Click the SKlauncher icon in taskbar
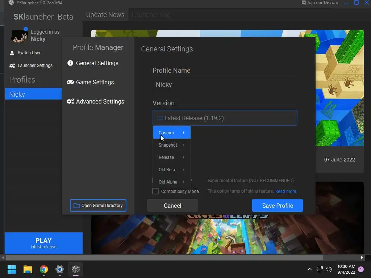 tap(76, 269)
